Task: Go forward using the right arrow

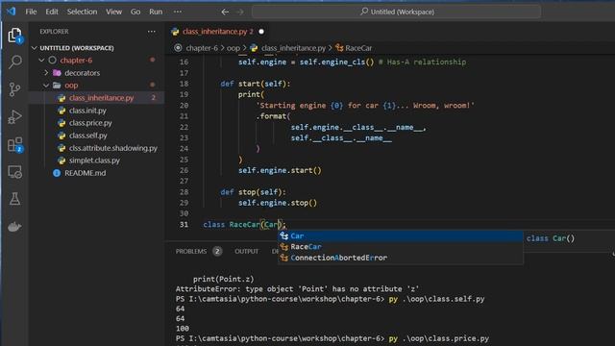Action: (240, 12)
